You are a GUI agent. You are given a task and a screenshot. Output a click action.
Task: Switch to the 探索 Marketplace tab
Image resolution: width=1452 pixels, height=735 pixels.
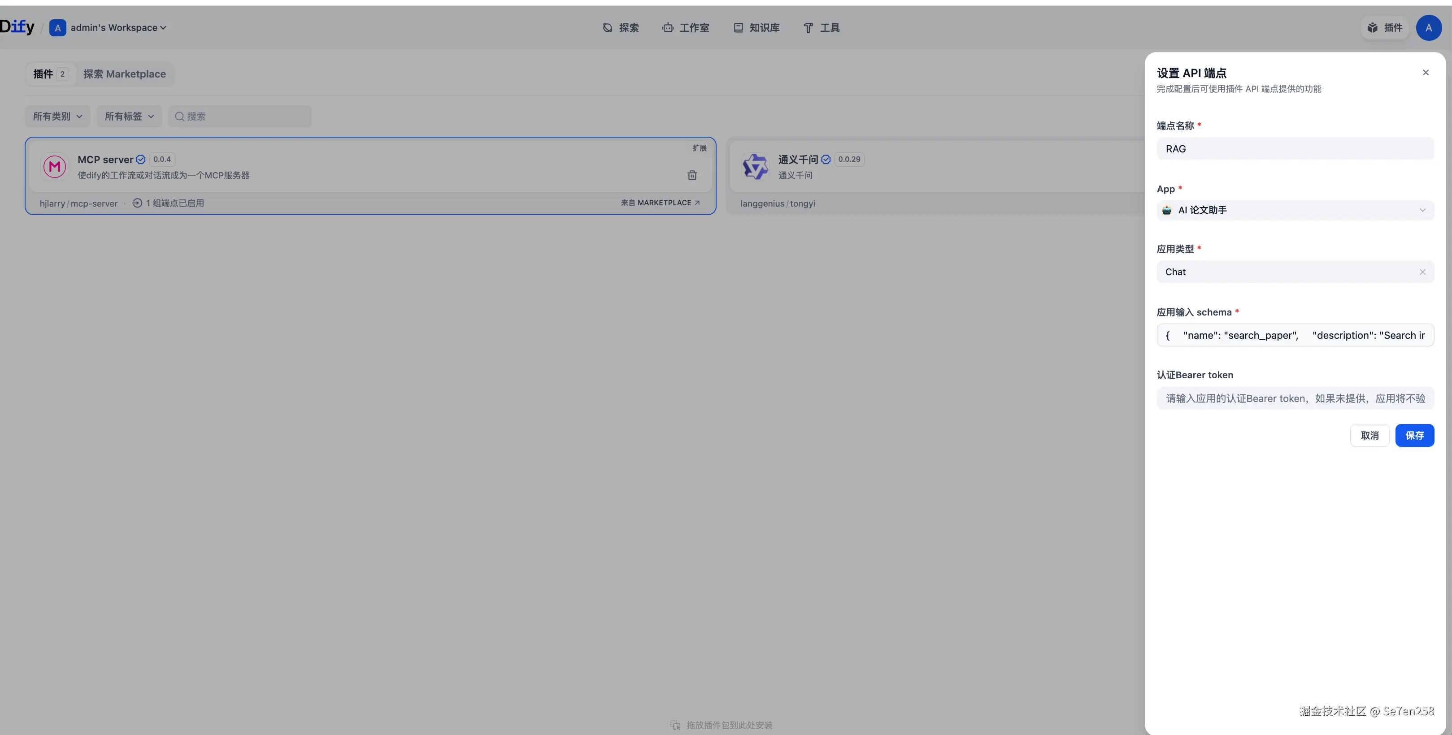click(125, 74)
